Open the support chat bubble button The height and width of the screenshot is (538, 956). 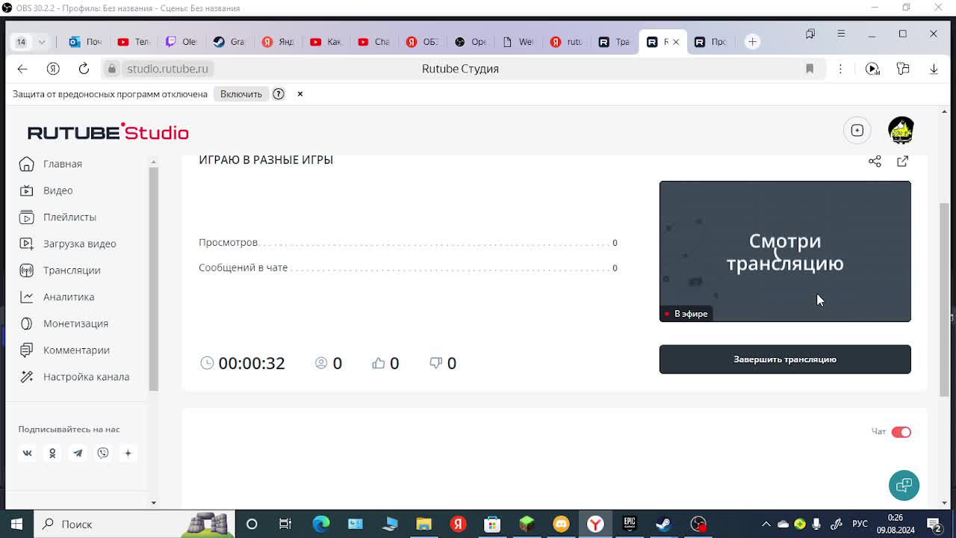(904, 486)
